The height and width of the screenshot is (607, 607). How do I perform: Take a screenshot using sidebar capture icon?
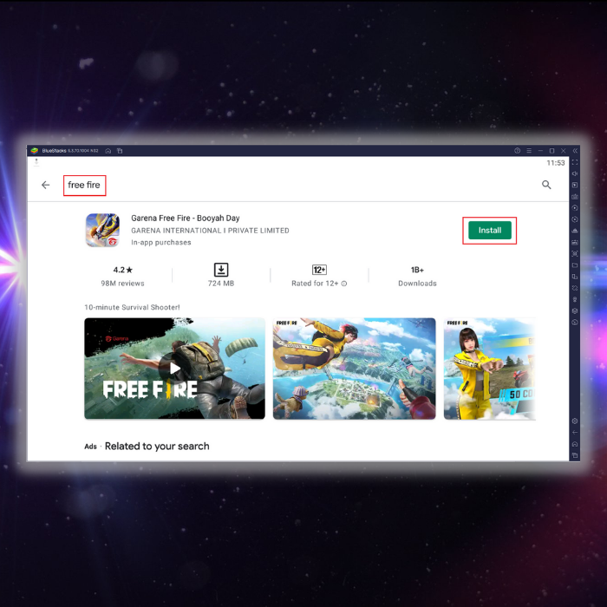click(575, 253)
